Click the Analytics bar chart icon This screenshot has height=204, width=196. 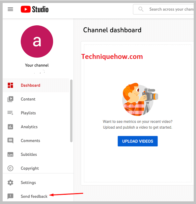tap(11, 127)
